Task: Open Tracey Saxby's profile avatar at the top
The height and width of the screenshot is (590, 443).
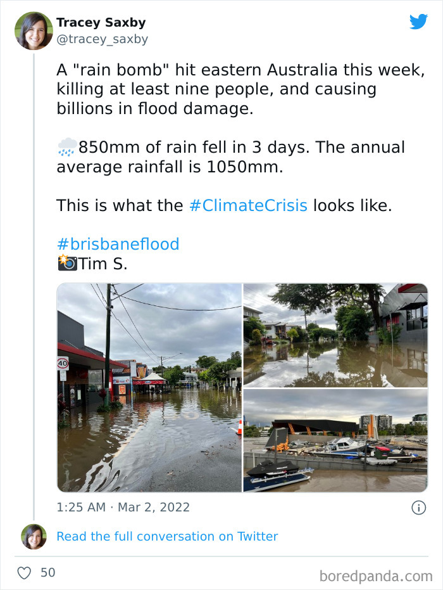Action: click(32, 30)
